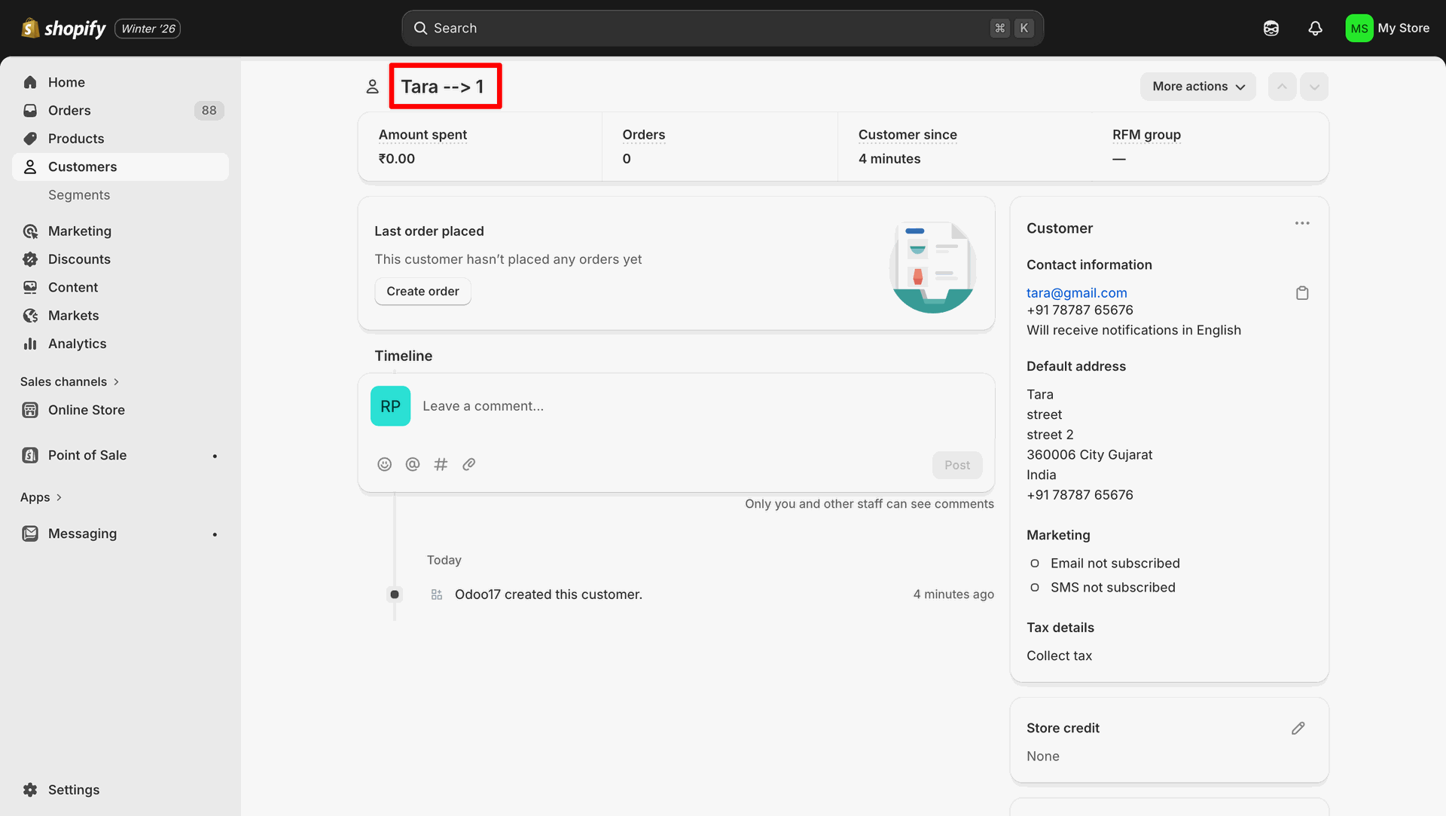Open notifications bell icon
Image resolution: width=1446 pixels, height=816 pixels.
tap(1315, 28)
